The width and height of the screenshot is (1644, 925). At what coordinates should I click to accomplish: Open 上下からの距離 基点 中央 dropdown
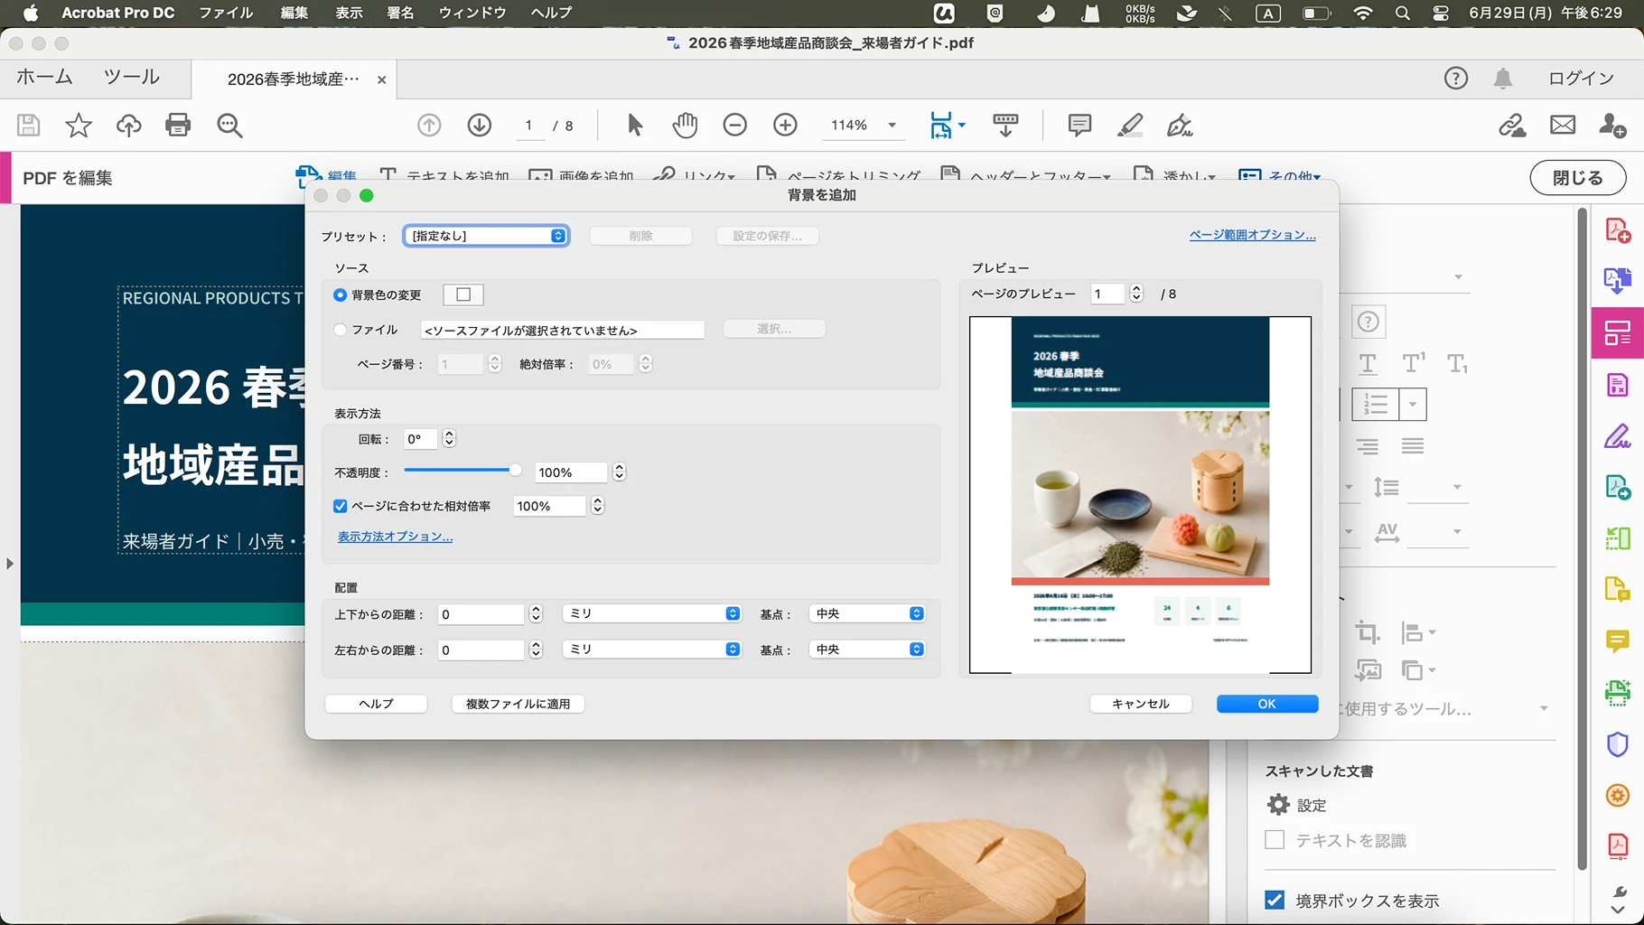click(867, 613)
